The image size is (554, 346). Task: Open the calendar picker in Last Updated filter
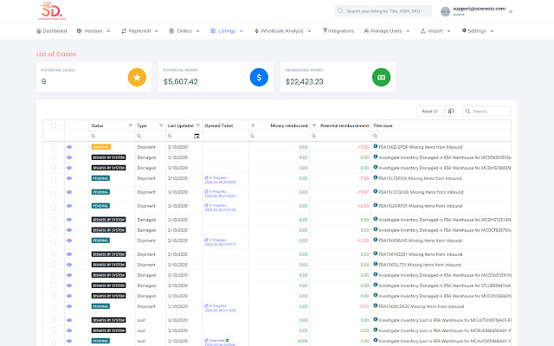(x=196, y=136)
